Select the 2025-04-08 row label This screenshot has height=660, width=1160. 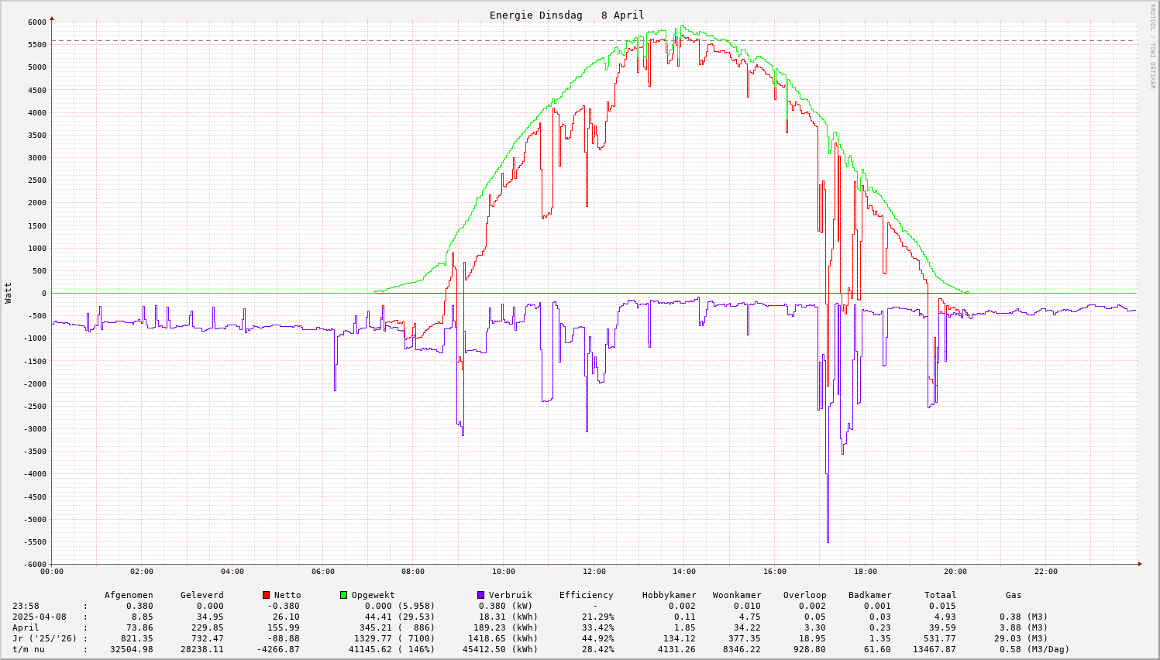[40, 617]
